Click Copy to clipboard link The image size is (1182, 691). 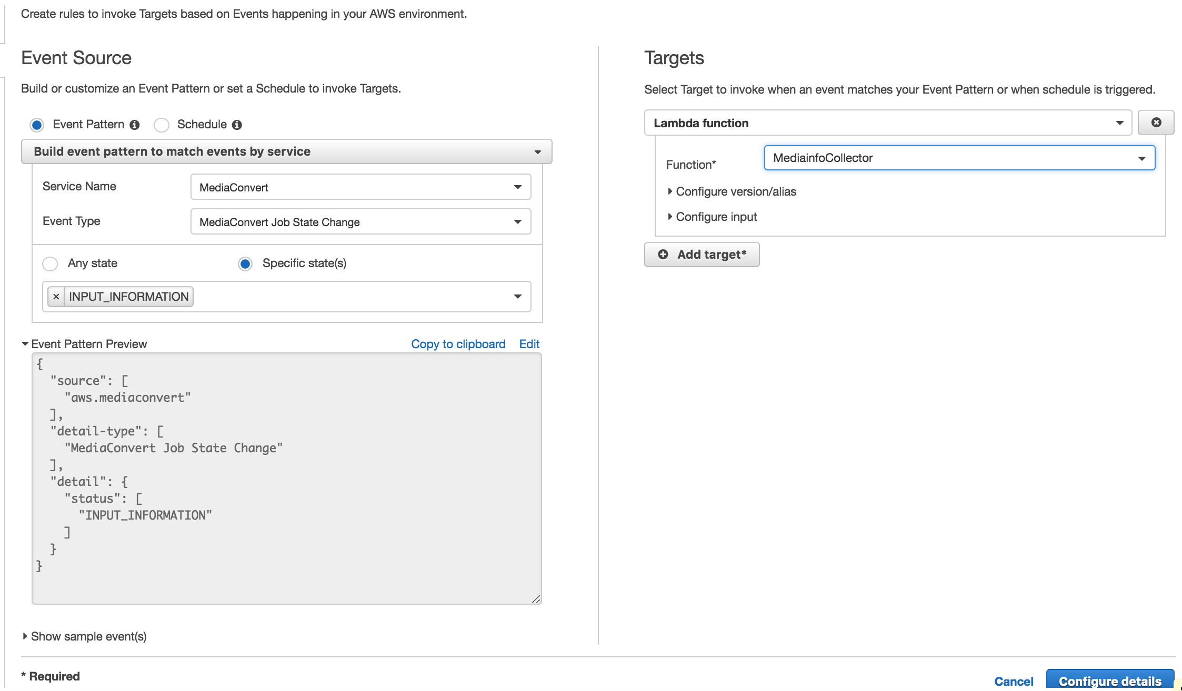(458, 344)
